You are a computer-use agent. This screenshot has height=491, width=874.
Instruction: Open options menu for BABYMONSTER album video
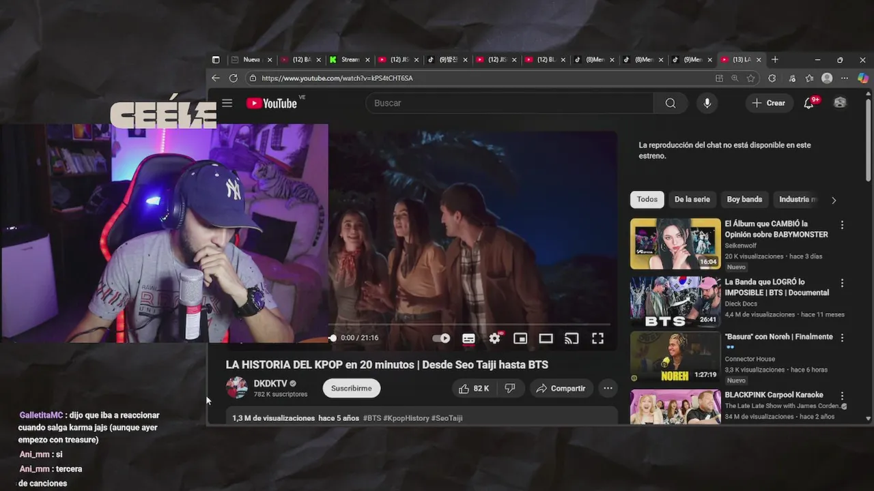point(842,224)
